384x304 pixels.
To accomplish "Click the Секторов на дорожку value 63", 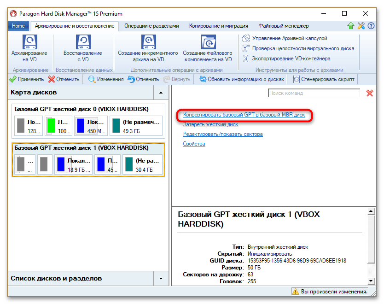I will (x=250, y=275).
